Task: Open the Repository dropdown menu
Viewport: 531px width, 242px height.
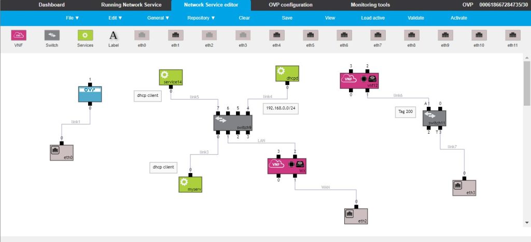Action: [x=201, y=18]
